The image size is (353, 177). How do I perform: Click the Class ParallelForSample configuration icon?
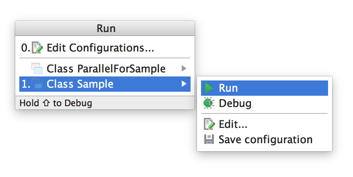coord(37,69)
